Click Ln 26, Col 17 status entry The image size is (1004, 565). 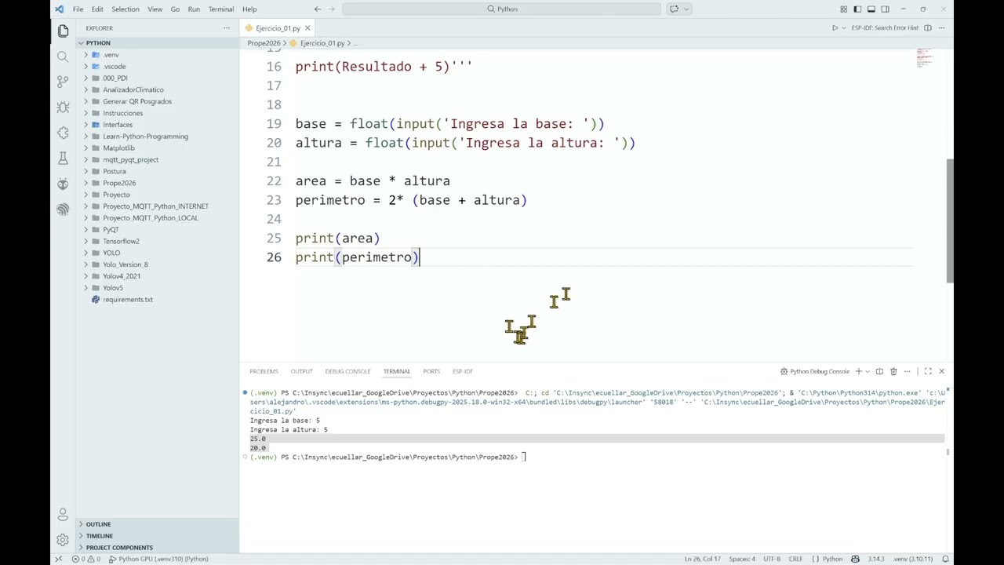tap(703, 559)
